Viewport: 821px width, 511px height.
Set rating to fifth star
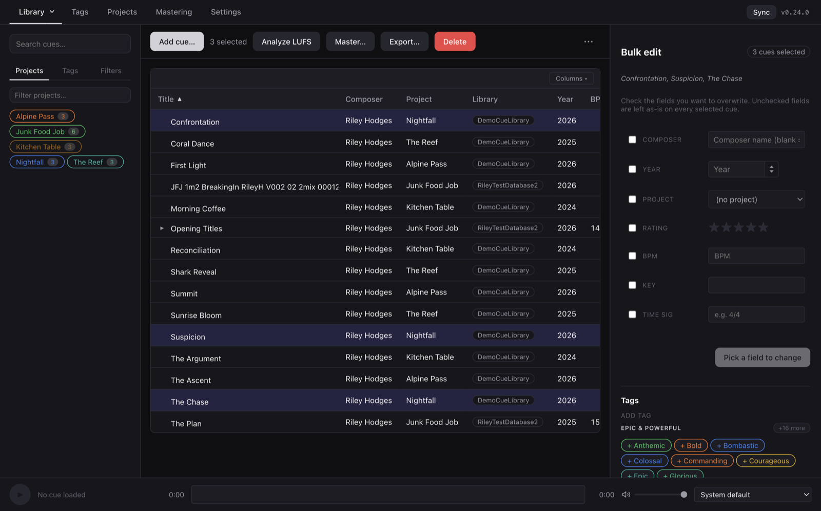pos(764,227)
